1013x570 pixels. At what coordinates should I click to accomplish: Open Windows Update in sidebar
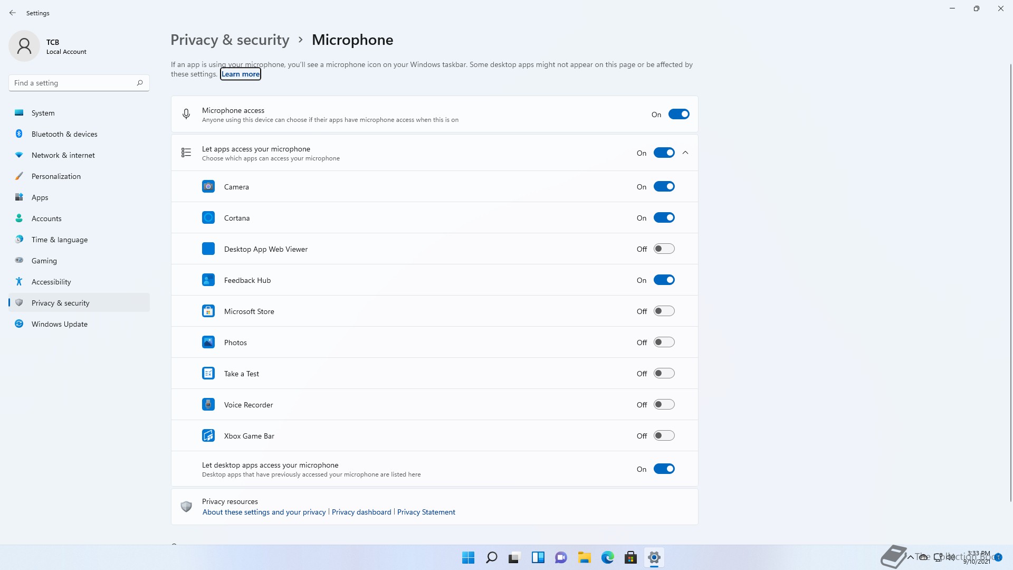[x=59, y=324]
